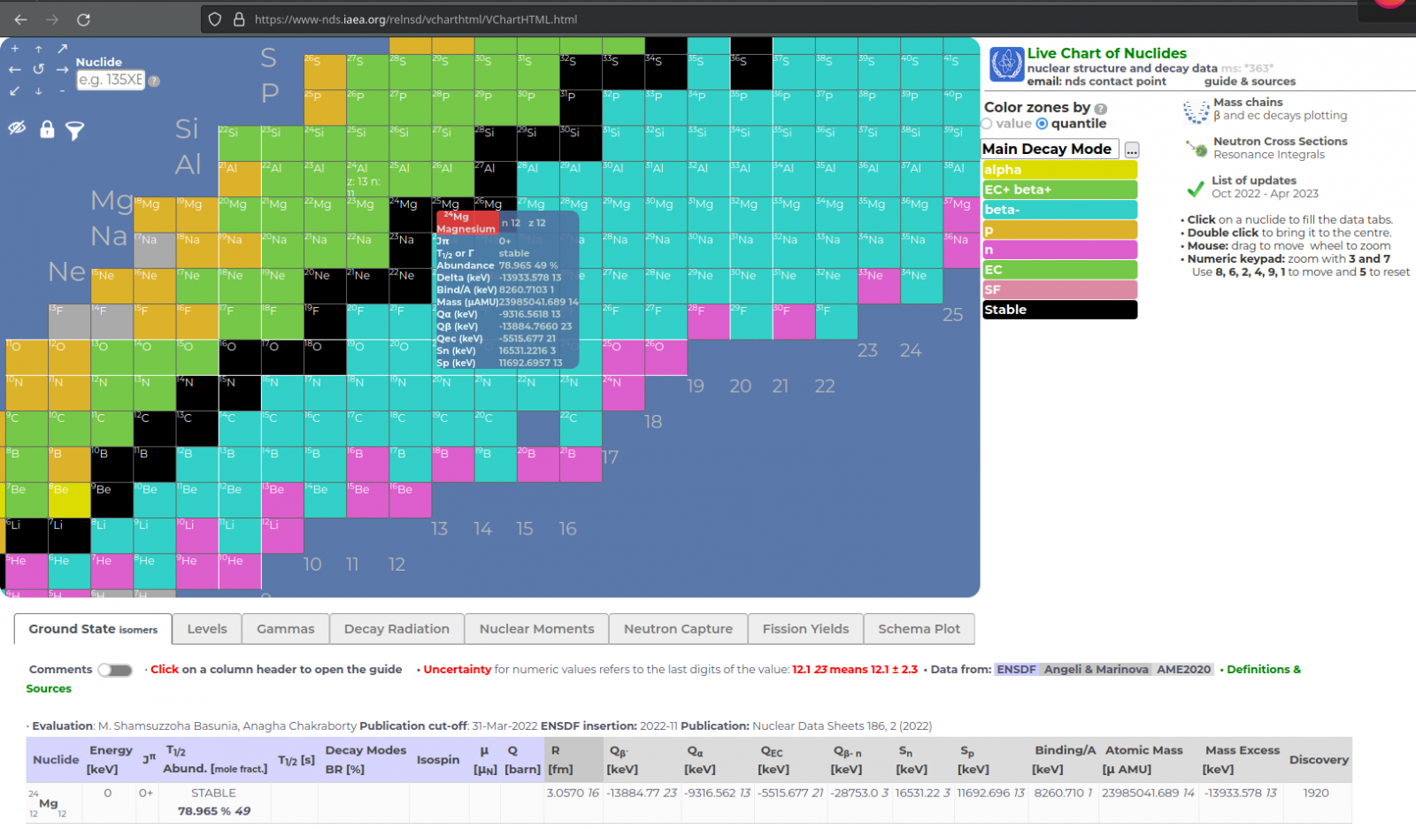Image resolution: width=1416 pixels, height=829 pixels.
Task: Click the IAEA logo icon
Action: [x=1006, y=65]
